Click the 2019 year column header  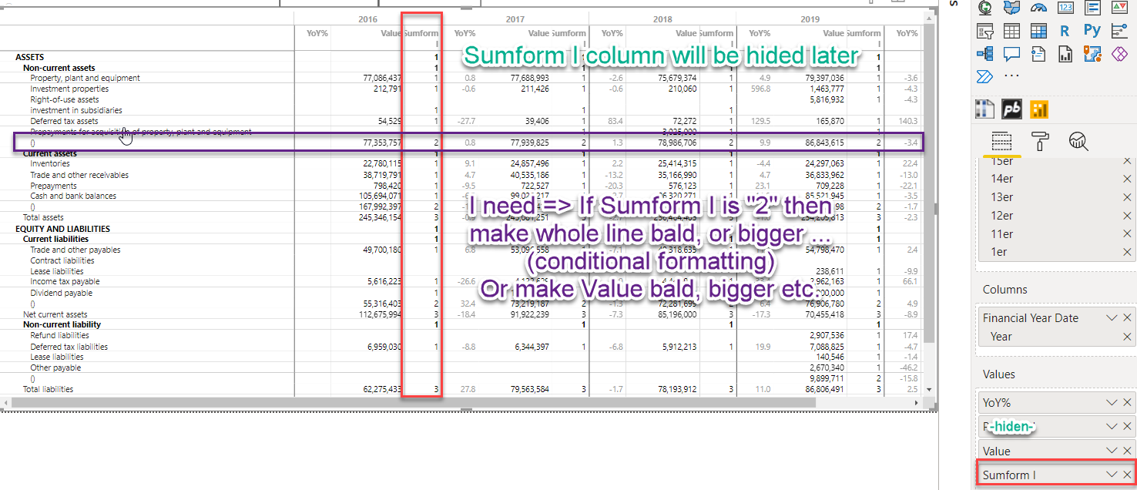810,18
